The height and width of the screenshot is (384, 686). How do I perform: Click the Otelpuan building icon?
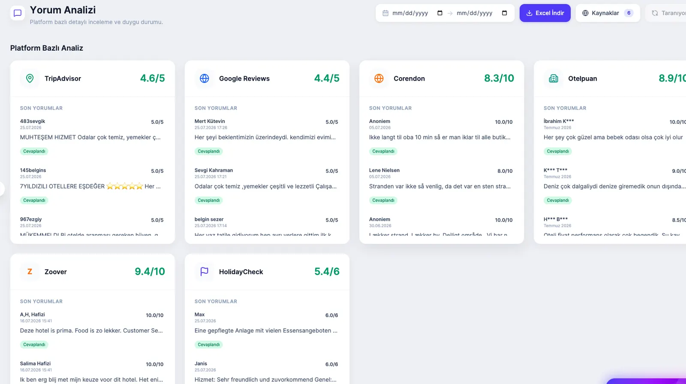pos(554,78)
